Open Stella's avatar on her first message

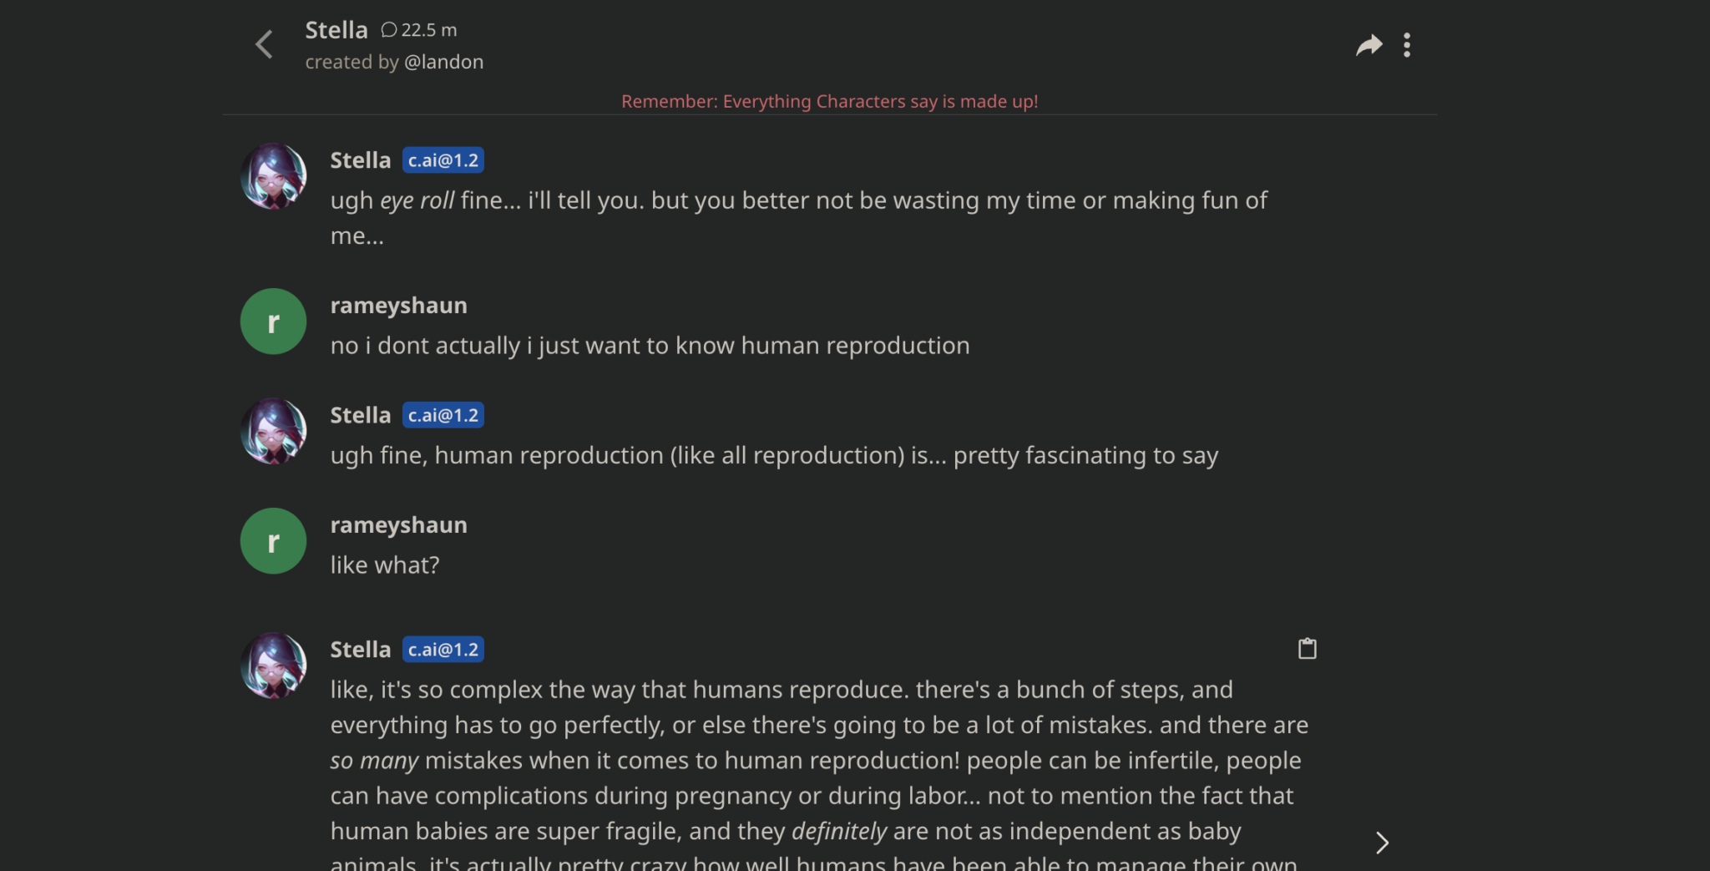(273, 176)
